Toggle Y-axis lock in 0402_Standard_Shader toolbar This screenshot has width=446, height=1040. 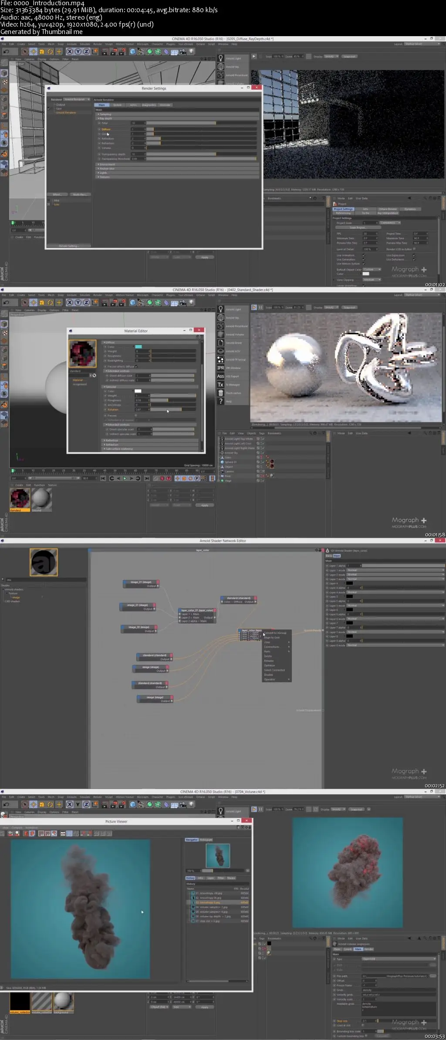click(78, 302)
